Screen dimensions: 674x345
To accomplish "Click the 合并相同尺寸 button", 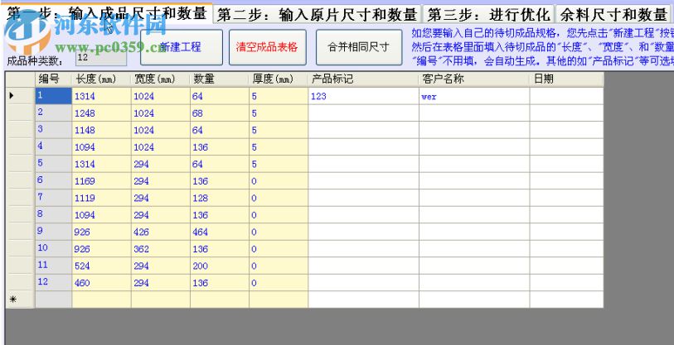I will pyautogui.click(x=359, y=47).
